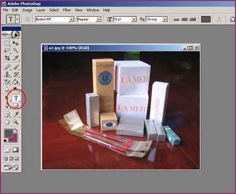Viewport: 236px width, 194px height.
Task: Select the Hand tool
Action: (7, 122)
